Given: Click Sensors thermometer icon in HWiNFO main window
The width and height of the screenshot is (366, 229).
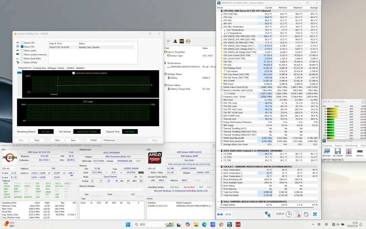Looking at the screenshot, I should tap(349, 152).
